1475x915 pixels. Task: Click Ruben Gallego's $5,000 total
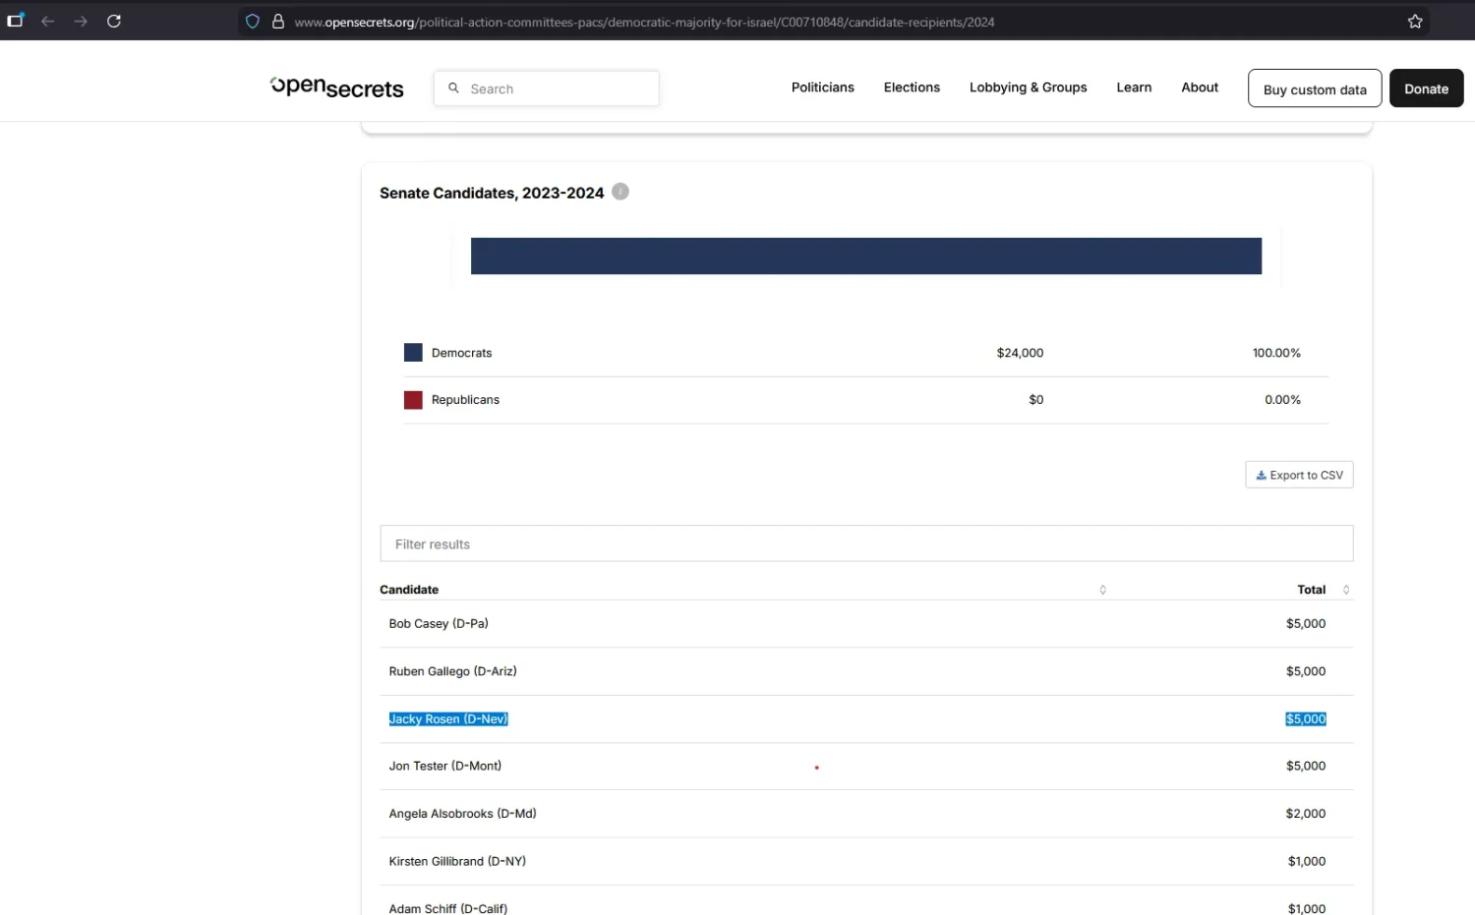tap(1306, 671)
